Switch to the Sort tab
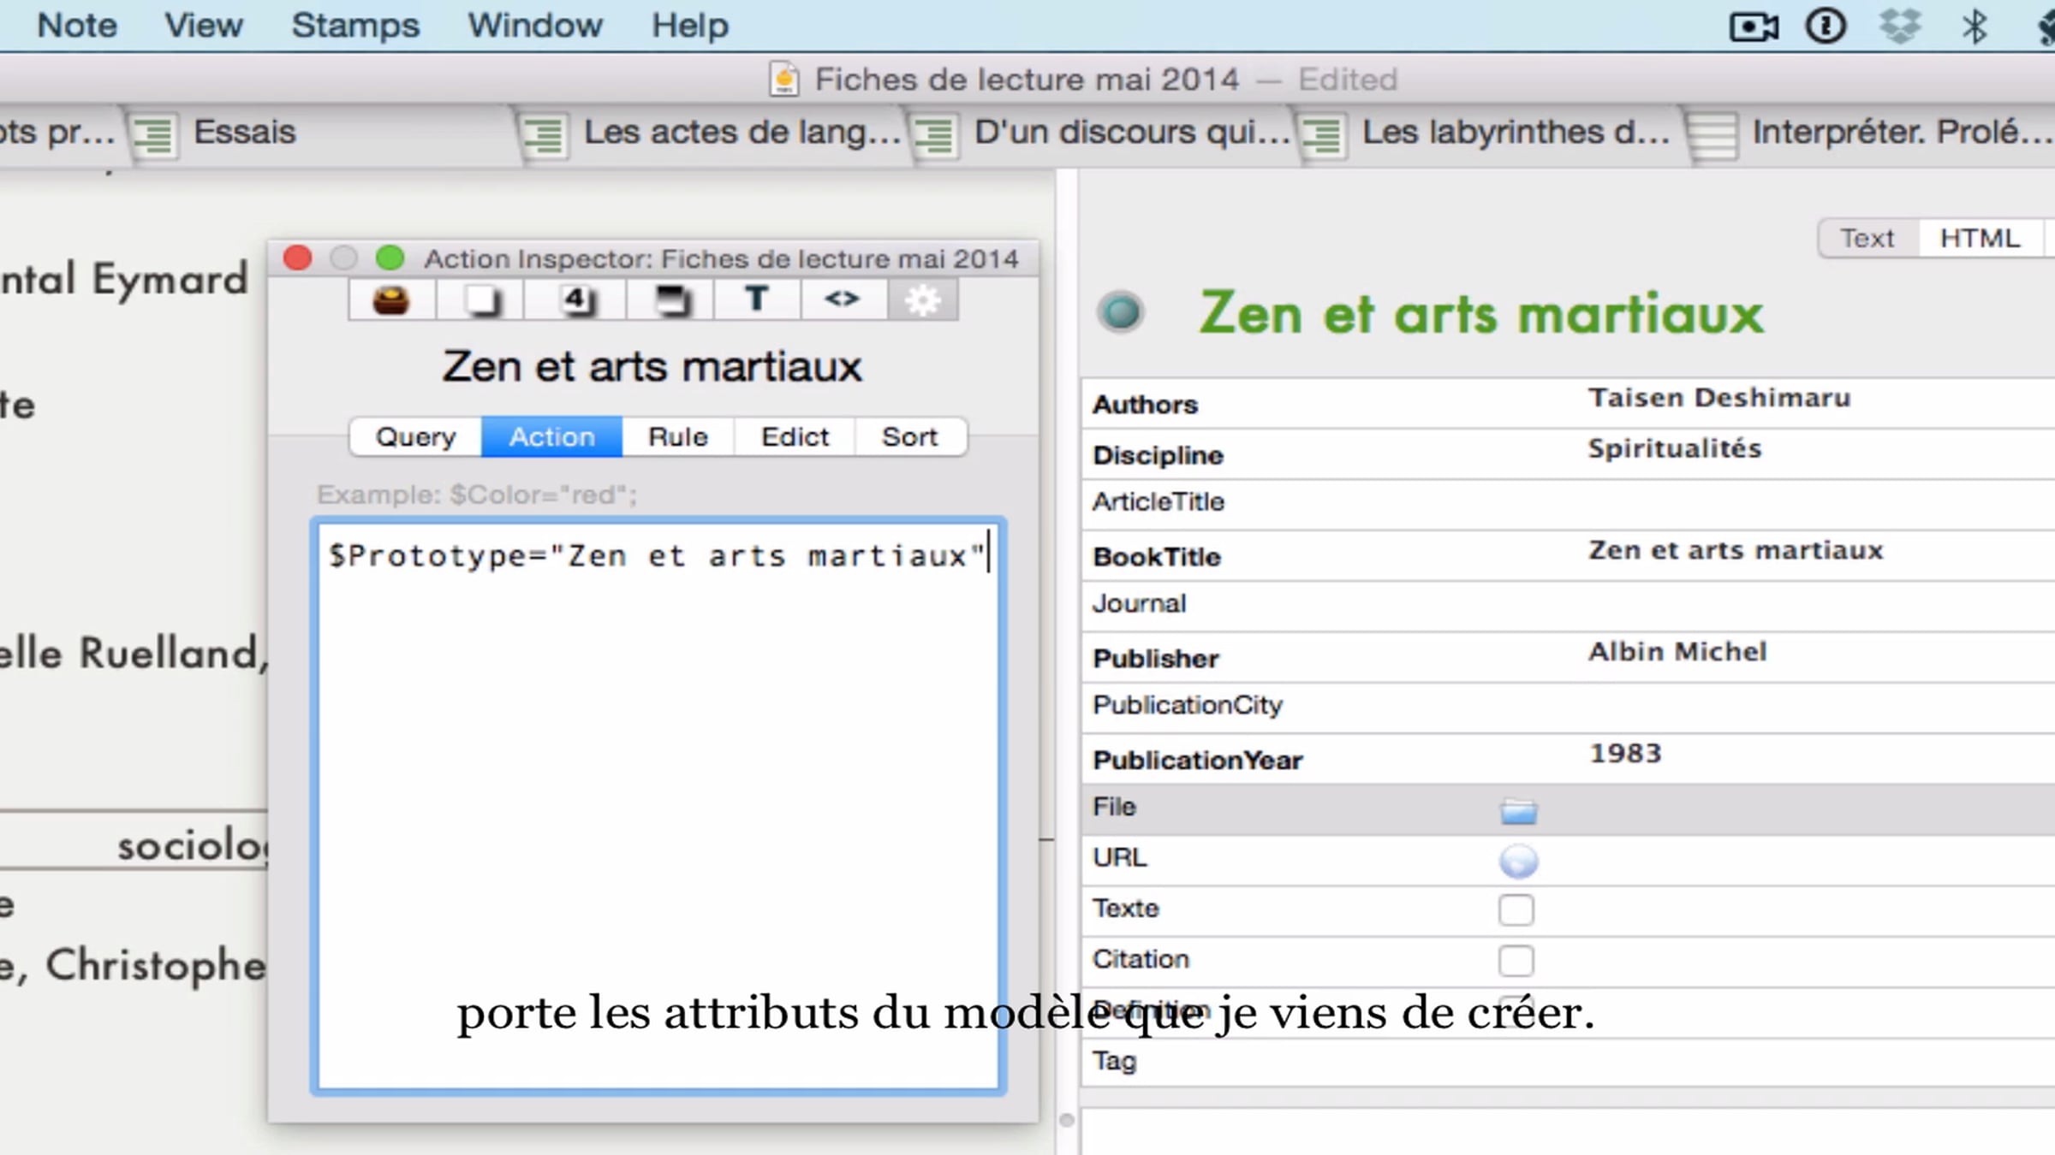This screenshot has width=2055, height=1155. [910, 437]
